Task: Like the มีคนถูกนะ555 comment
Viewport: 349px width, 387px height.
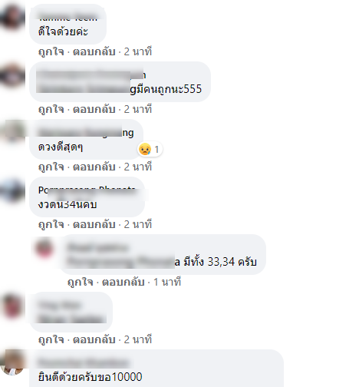Action: coord(51,109)
